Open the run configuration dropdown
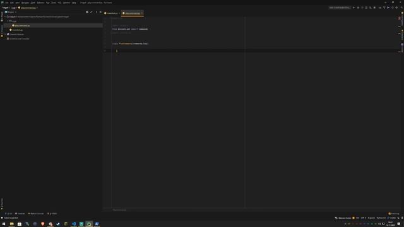 (x=340, y=8)
